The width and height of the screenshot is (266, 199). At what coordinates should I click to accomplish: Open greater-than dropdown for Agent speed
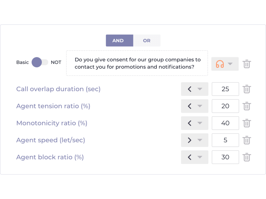tap(195, 140)
